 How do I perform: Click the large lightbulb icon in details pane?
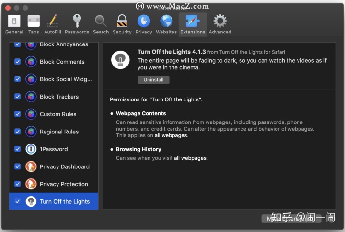click(x=120, y=60)
